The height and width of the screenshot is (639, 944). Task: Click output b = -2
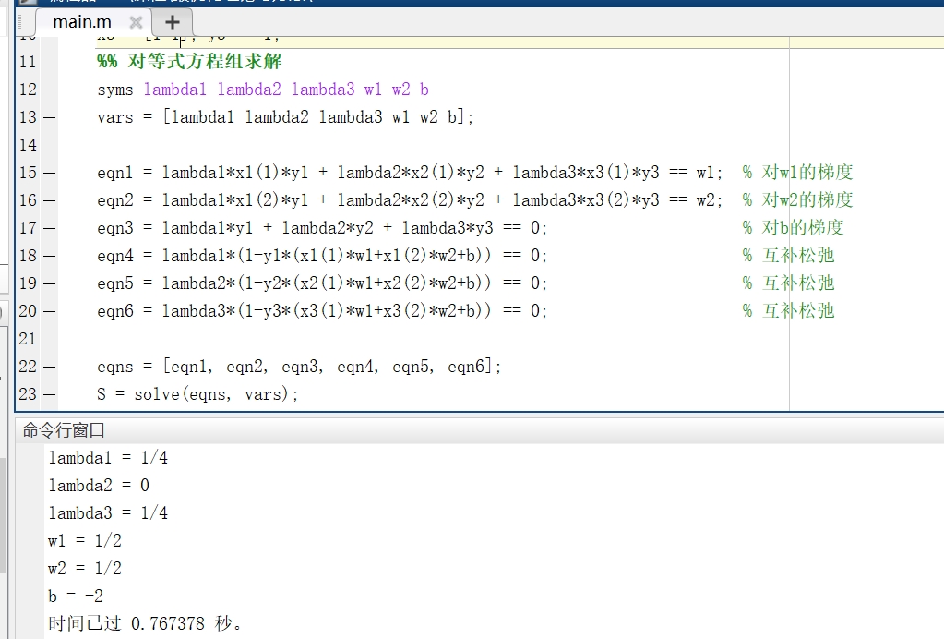[76, 597]
